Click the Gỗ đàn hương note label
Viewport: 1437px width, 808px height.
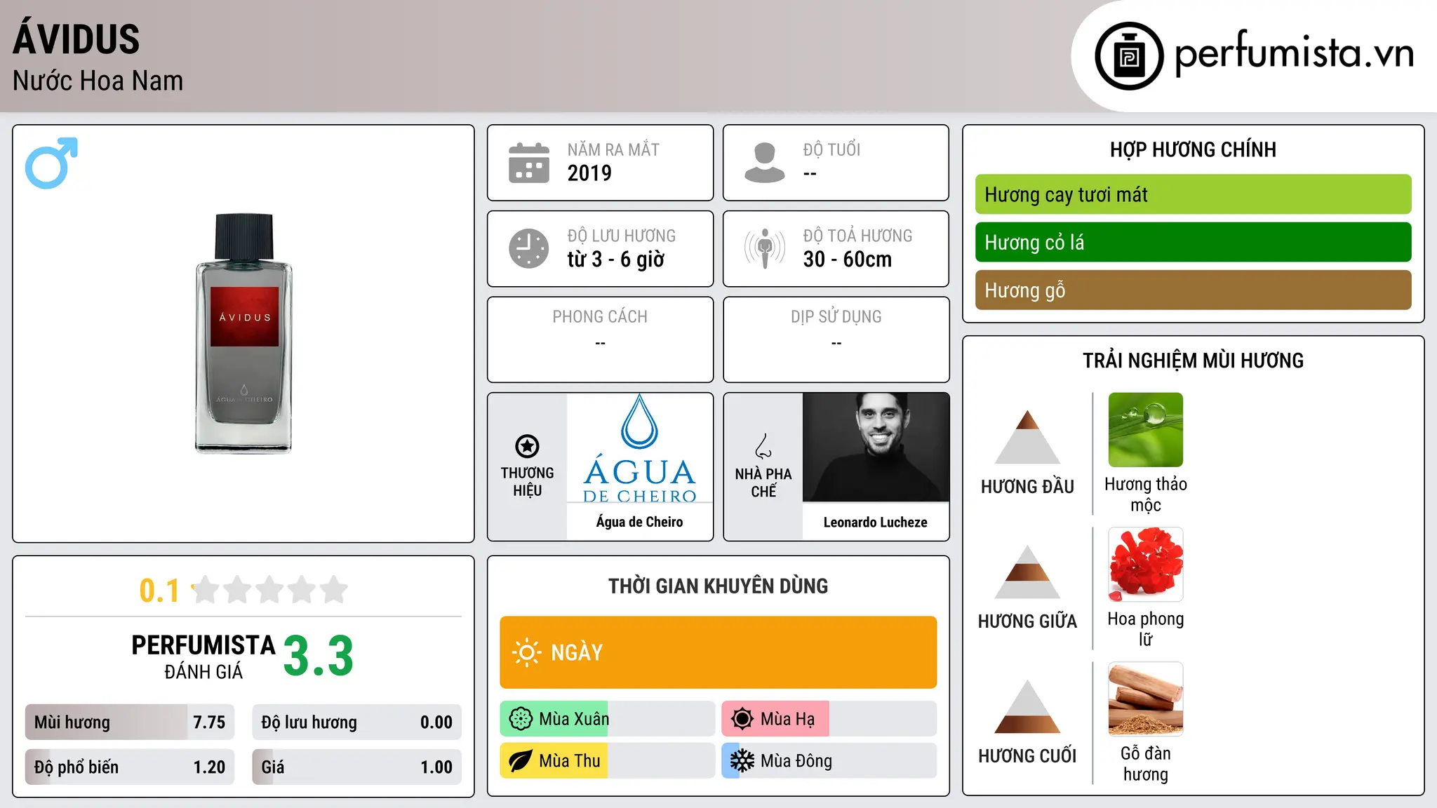coord(1146,764)
